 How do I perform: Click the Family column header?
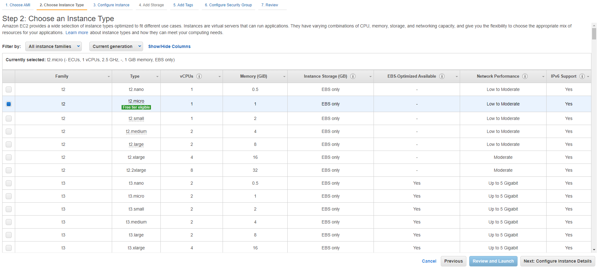coord(63,76)
